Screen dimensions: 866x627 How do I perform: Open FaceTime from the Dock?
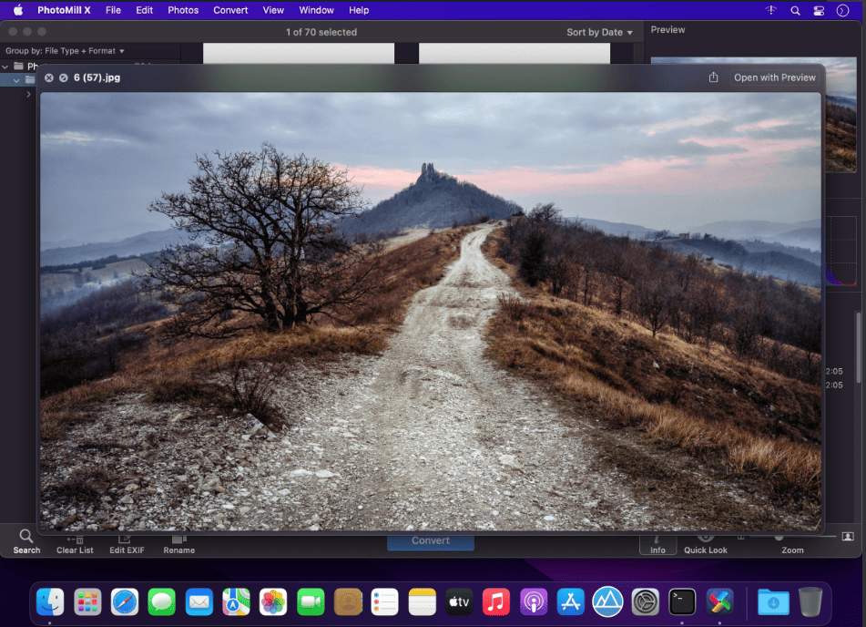pyautogui.click(x=311, y=601)
